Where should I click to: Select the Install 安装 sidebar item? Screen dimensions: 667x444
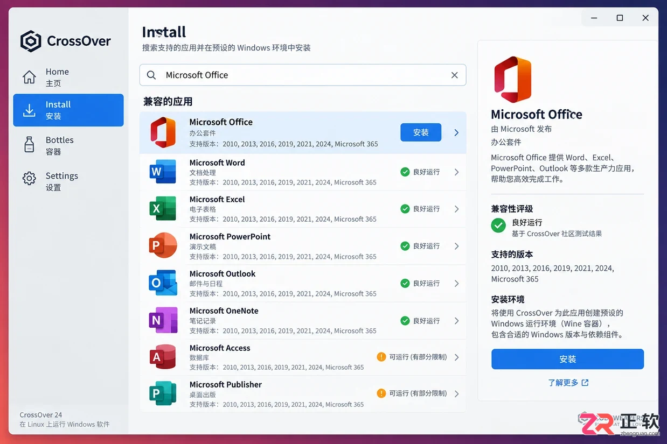pyautogui.click(x=68, y=110)
